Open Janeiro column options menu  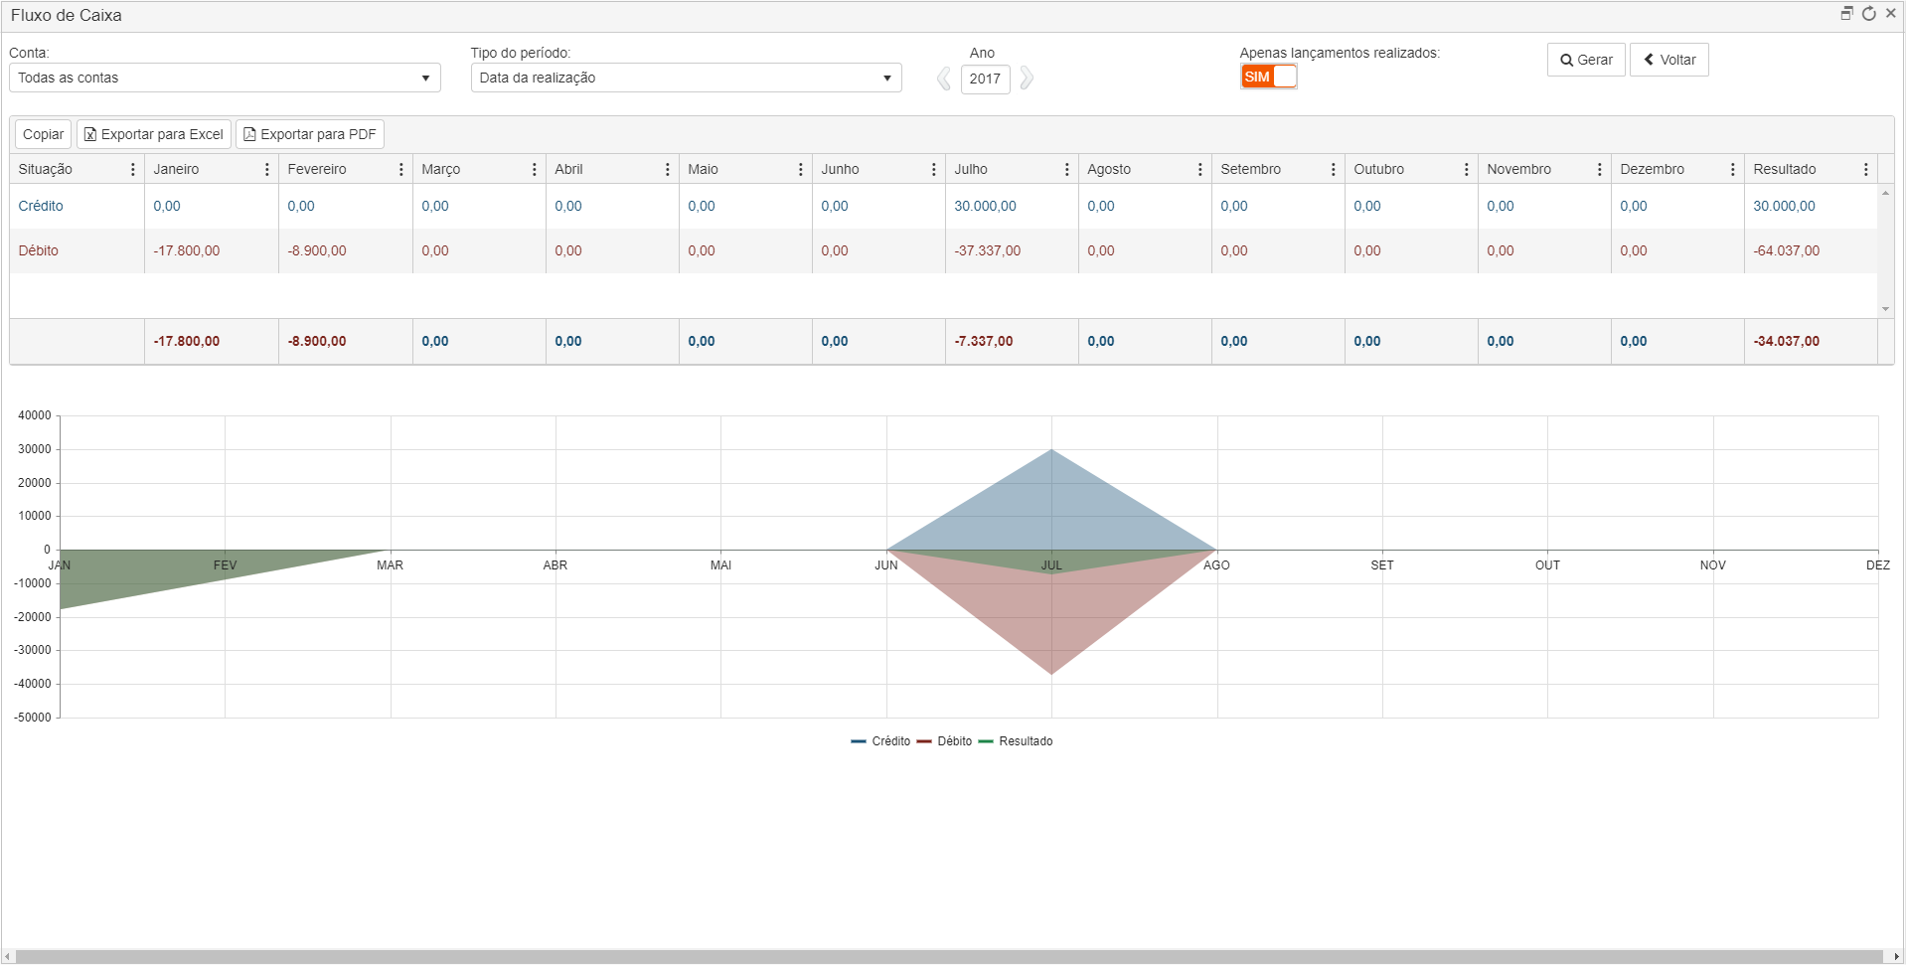[267, 170]
